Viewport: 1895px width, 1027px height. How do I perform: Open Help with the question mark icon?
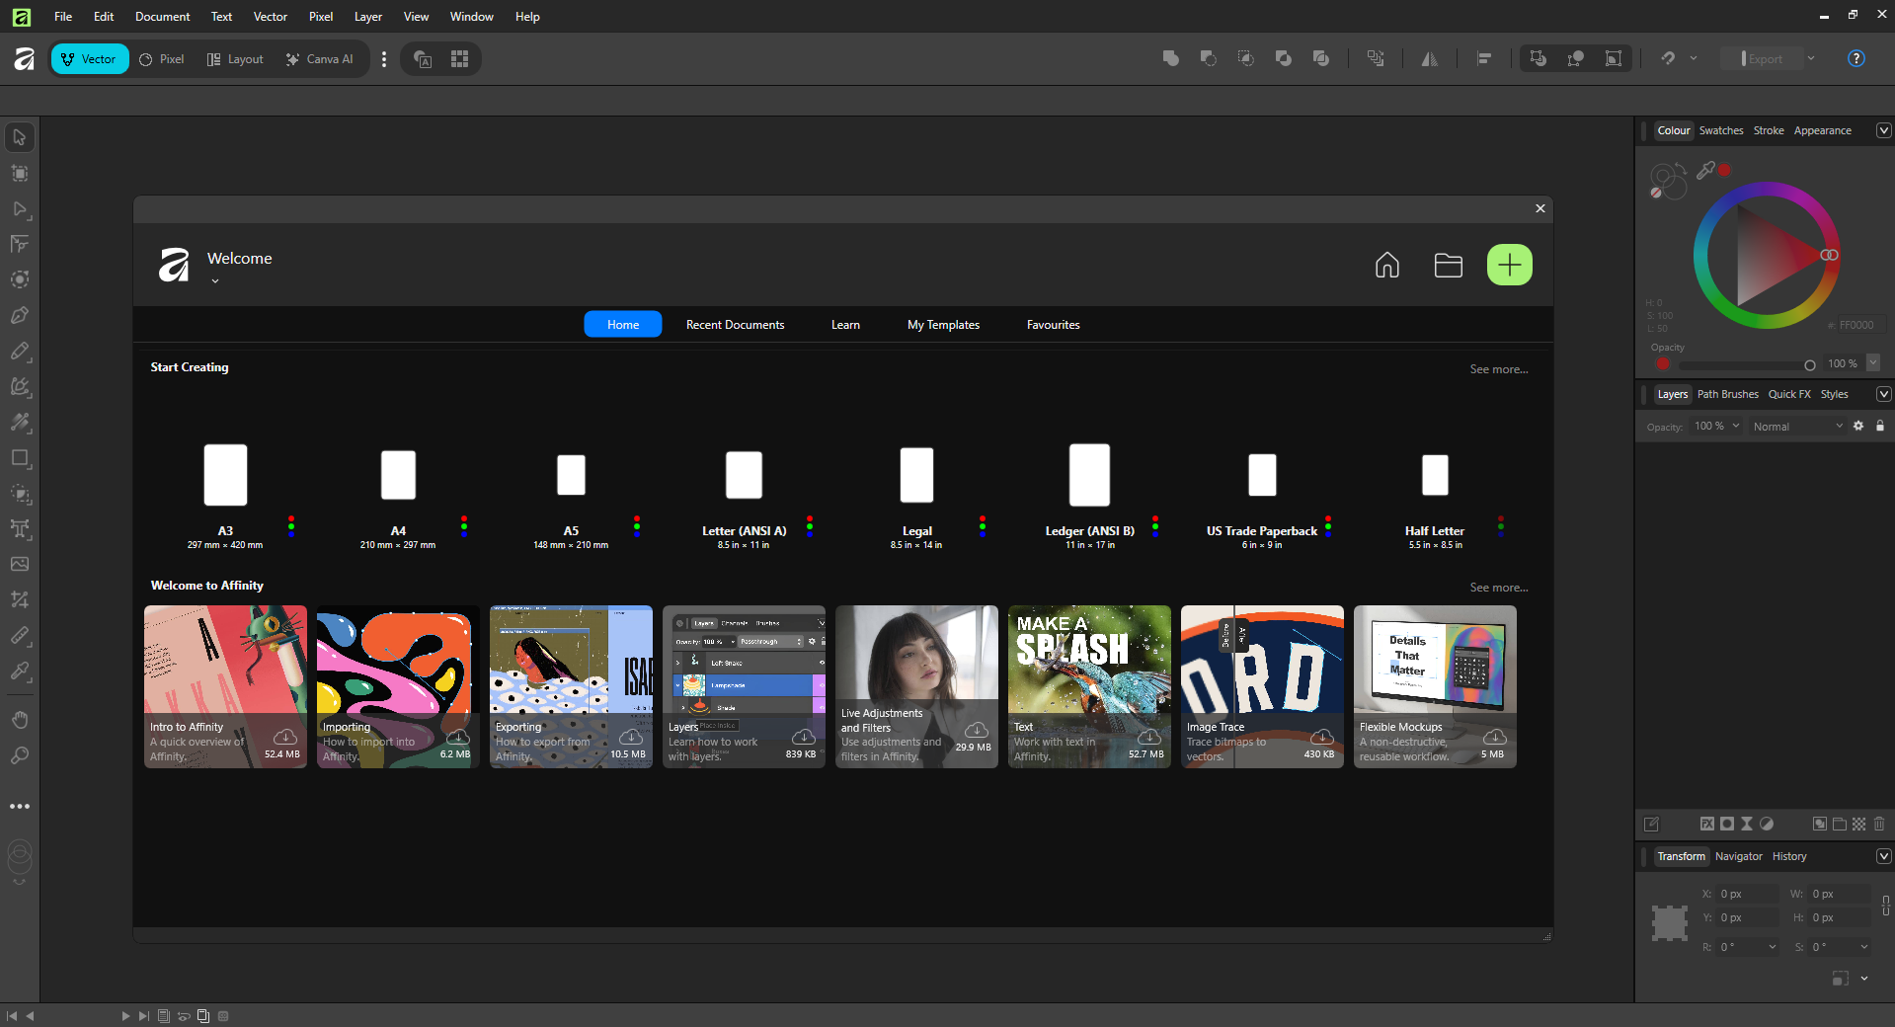point(1856,59)
